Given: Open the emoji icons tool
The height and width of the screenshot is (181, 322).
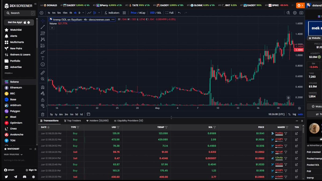Looking at the screenshot, I should tap(43, 64).
